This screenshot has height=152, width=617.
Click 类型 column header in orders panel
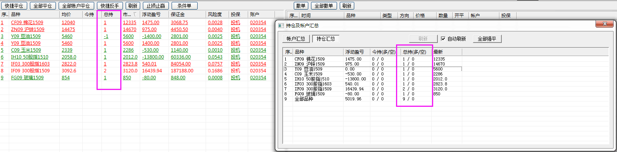coord(389,15)
